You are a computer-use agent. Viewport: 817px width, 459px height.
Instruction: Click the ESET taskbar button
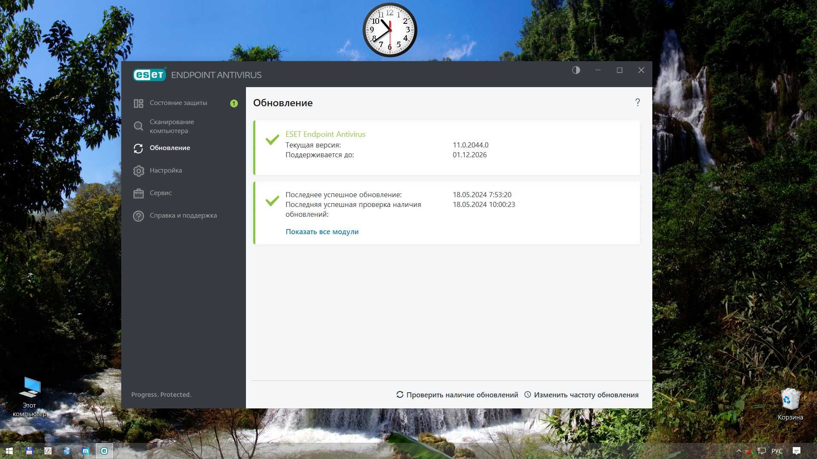pos(104,451)
